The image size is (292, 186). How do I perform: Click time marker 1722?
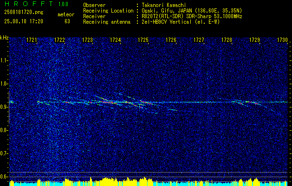(59, 40)
